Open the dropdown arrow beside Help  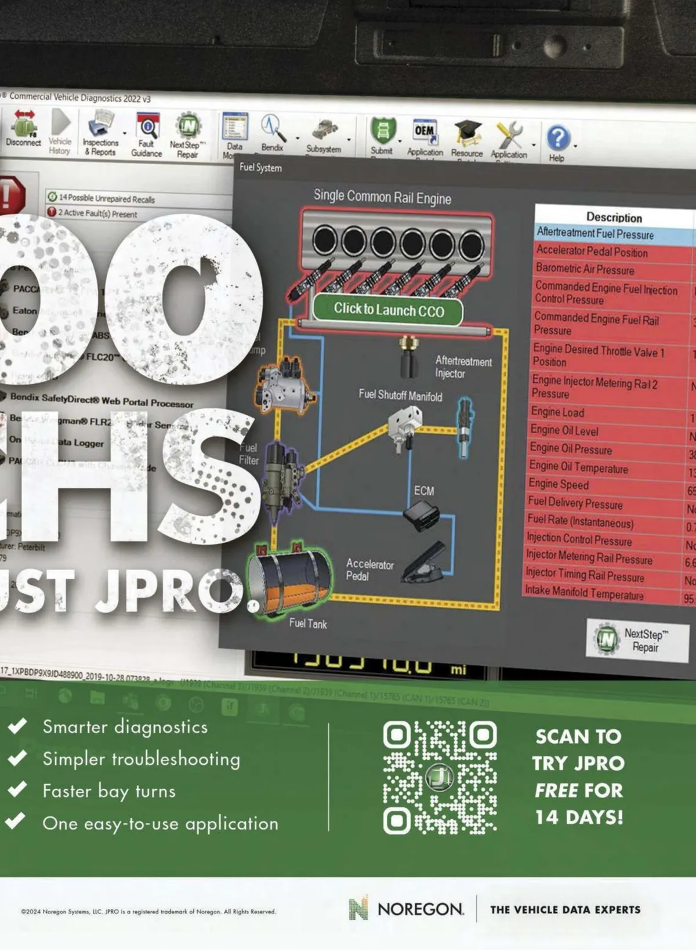point(575,146)
